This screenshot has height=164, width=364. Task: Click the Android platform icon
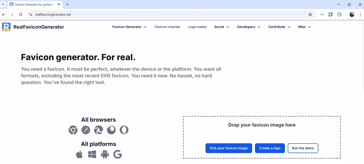point(105,154)
